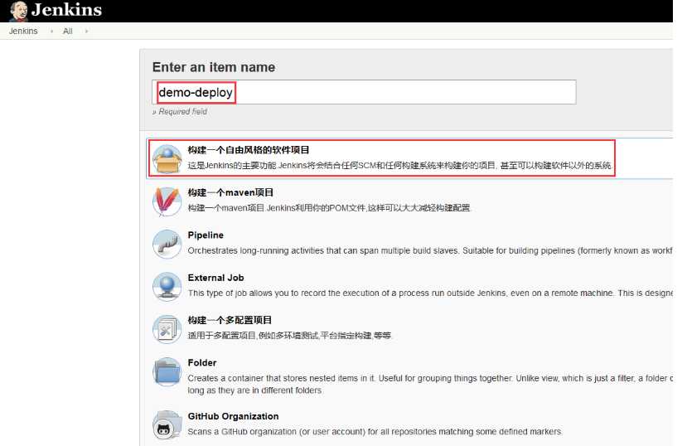Click the Jenkins butler logo icon
This screenshot has height=446, width=687.
18,11
